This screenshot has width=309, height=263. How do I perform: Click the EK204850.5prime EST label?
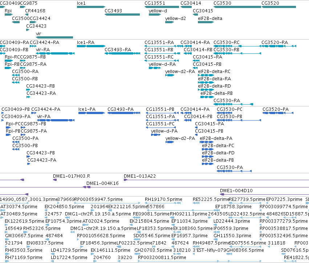click(x=64, y=207)
